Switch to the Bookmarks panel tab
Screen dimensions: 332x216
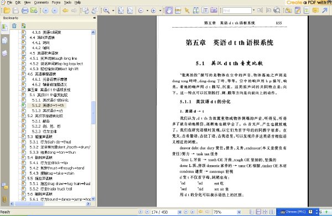pos(4,28)
